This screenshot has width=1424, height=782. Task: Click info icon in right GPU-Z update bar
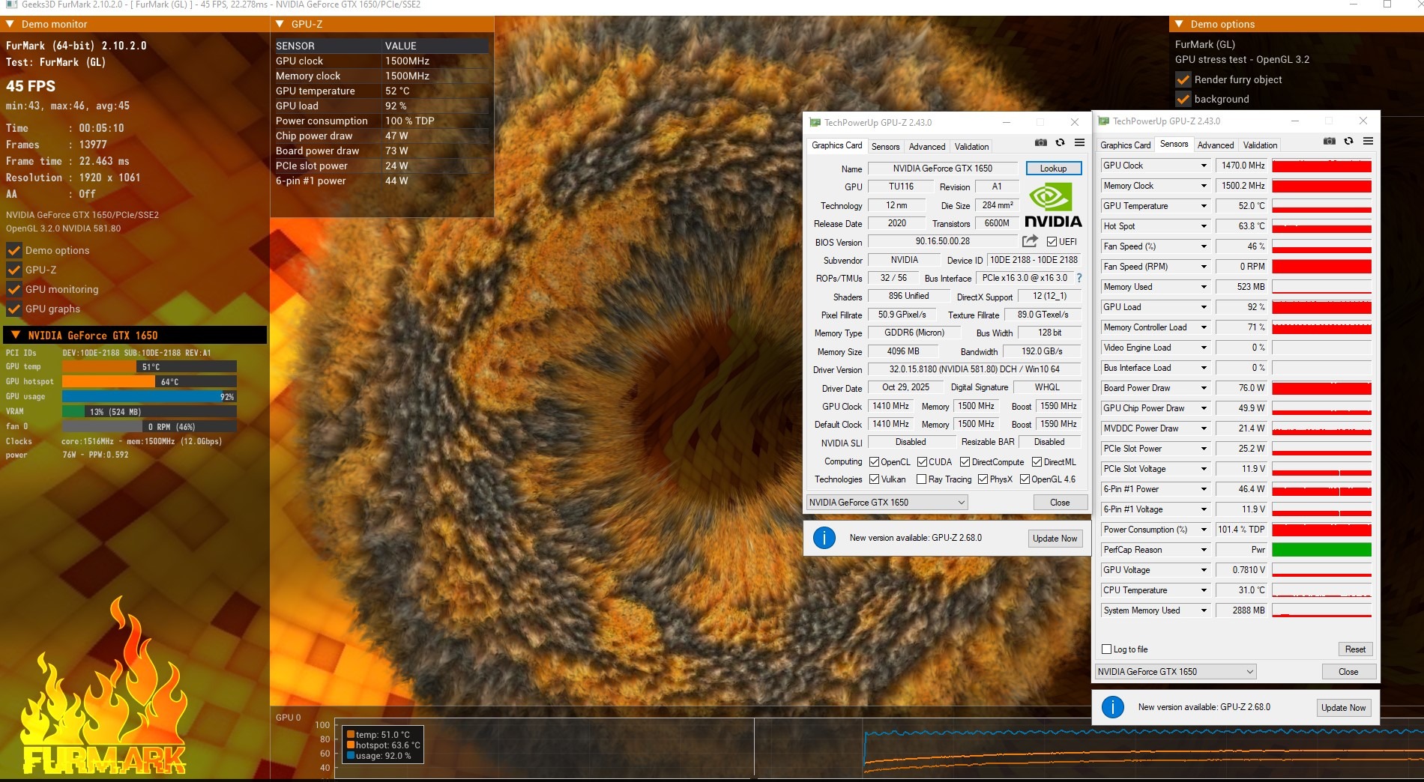(1113, 706)
